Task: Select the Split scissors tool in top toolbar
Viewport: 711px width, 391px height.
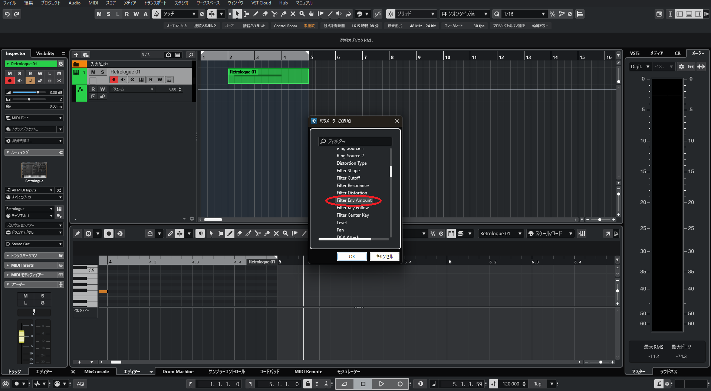Action: pos(274,14)
